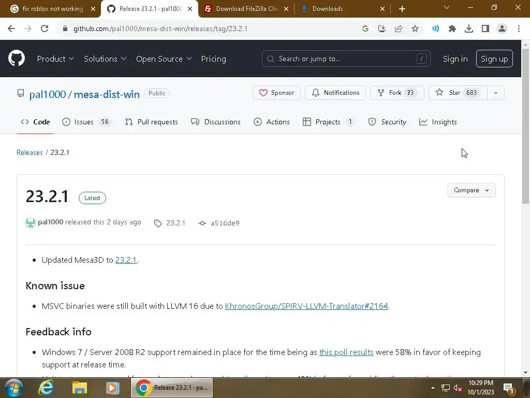Show hidden tray icons arrow
The image size is (530, 398).
click(x=433, y=388)
